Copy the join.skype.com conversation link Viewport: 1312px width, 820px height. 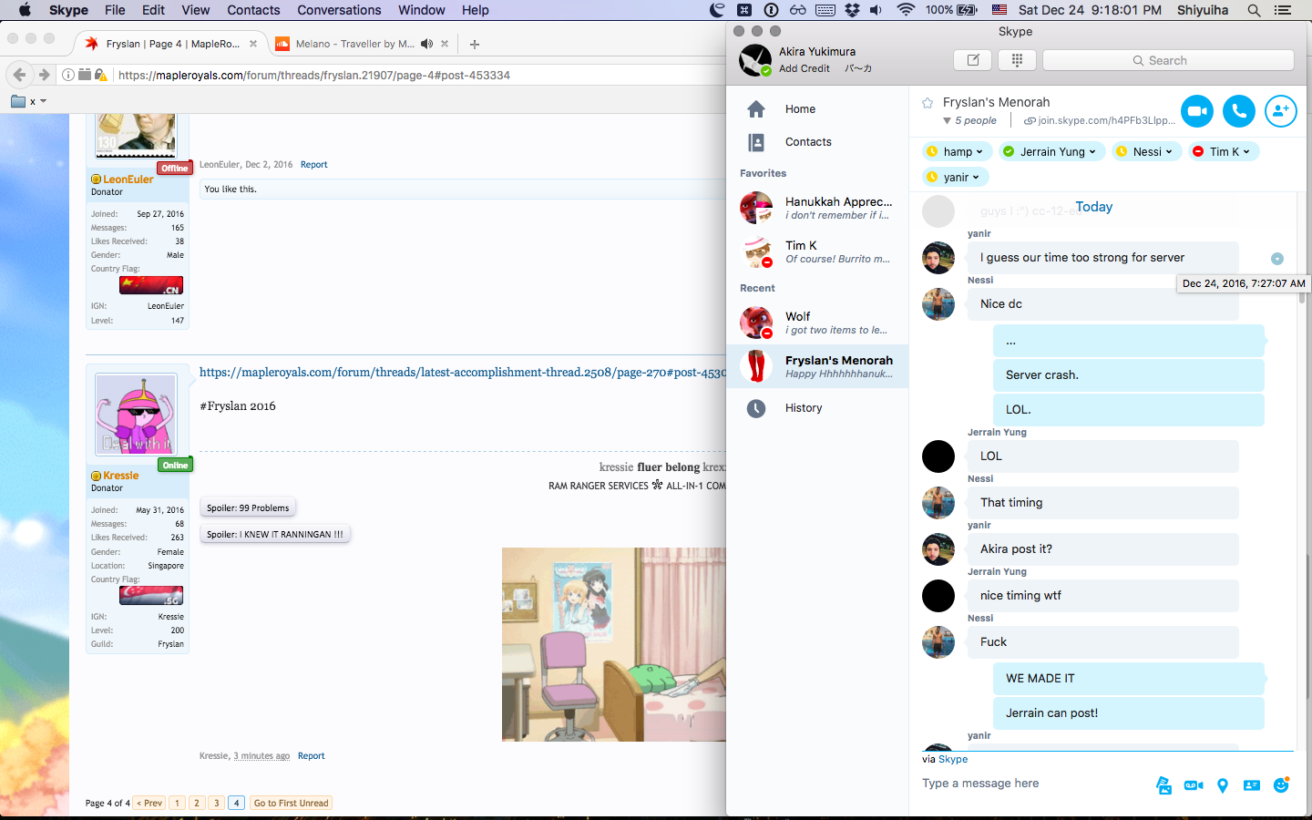pyautogui.click(x=1100, y=120)
